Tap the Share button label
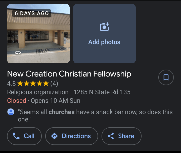 tap(126, 136)
